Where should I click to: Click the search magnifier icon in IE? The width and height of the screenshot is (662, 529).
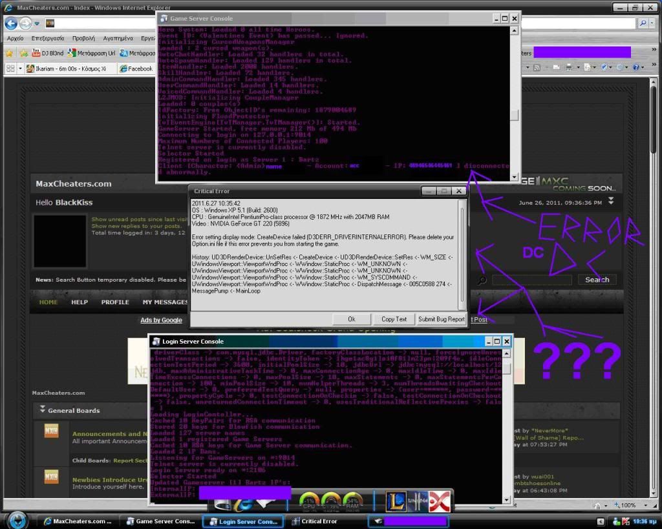(644, 23)
